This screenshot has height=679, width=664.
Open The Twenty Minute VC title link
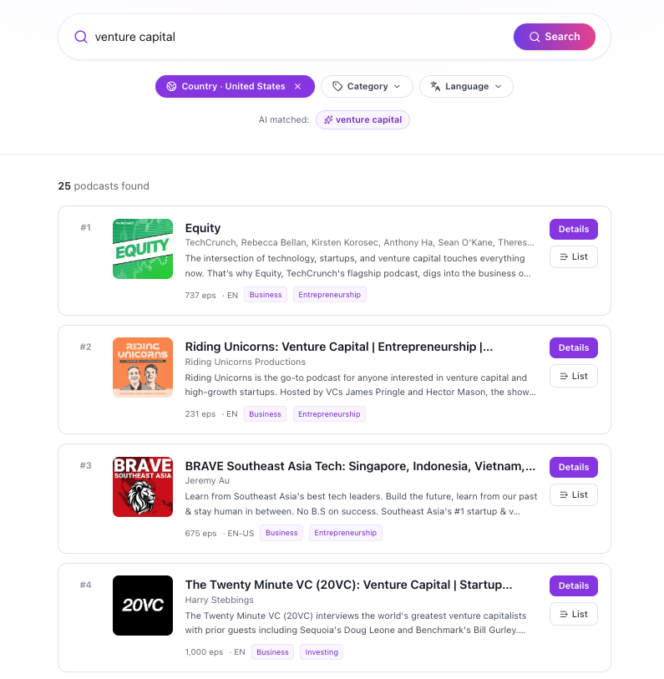point(348,585)
